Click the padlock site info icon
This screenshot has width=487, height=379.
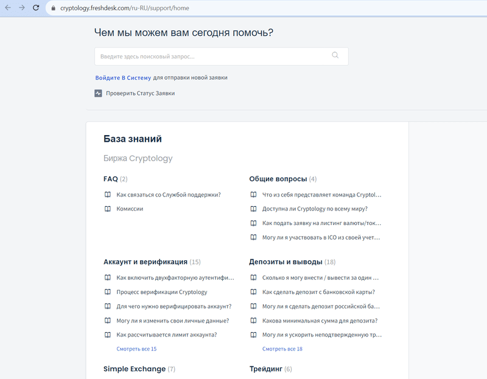pyautogui.click(x=54, y=8)
